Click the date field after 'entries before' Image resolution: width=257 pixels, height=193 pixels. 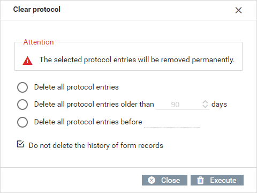click(172, 122)
